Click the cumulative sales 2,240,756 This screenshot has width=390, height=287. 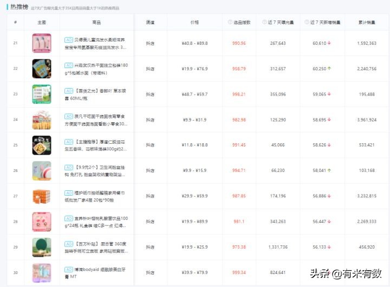point(367,69)
